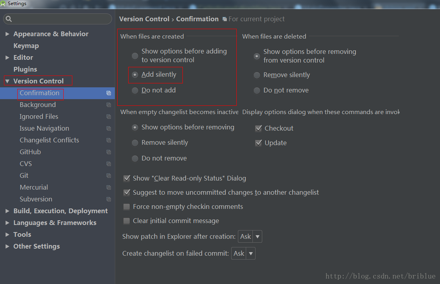The image size is (440, 284).
Task: Select changelist 'Show options before removing' radio
Action: coord(135,127)
